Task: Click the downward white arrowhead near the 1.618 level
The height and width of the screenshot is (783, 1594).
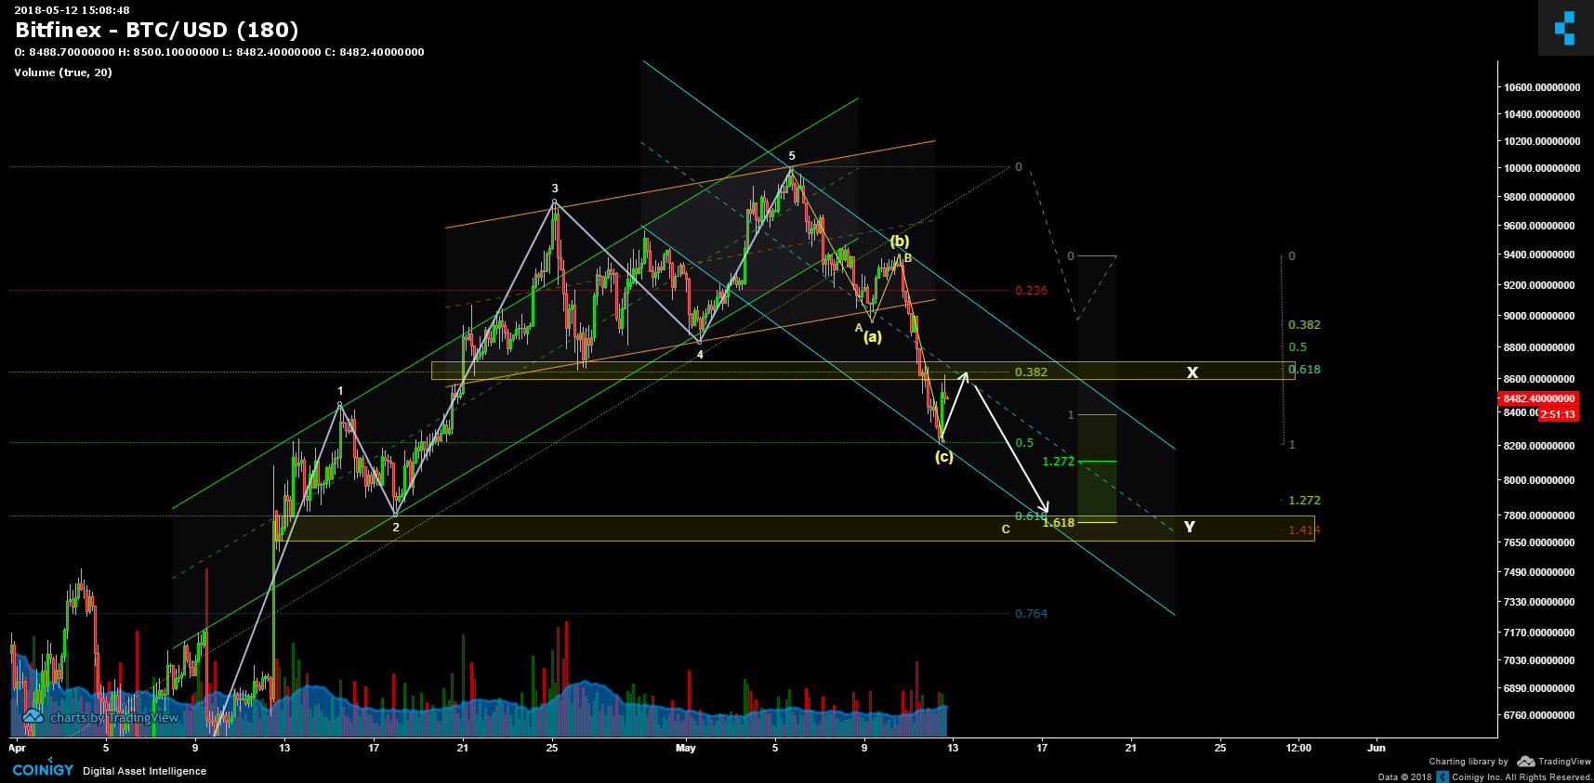Action: (x=1046, y=508)
